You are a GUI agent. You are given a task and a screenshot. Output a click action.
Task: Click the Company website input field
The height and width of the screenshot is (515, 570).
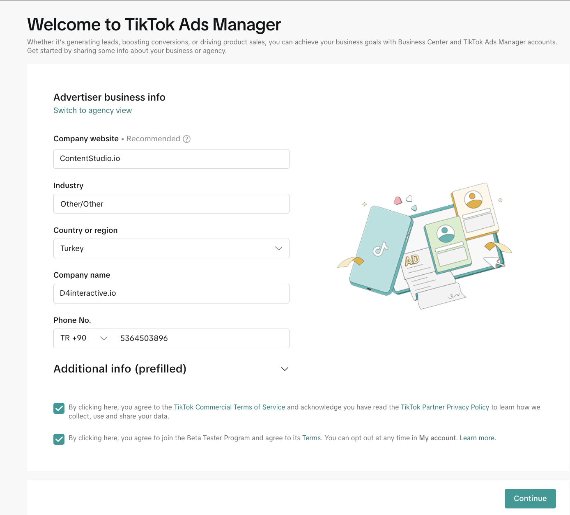click(171, 159)
